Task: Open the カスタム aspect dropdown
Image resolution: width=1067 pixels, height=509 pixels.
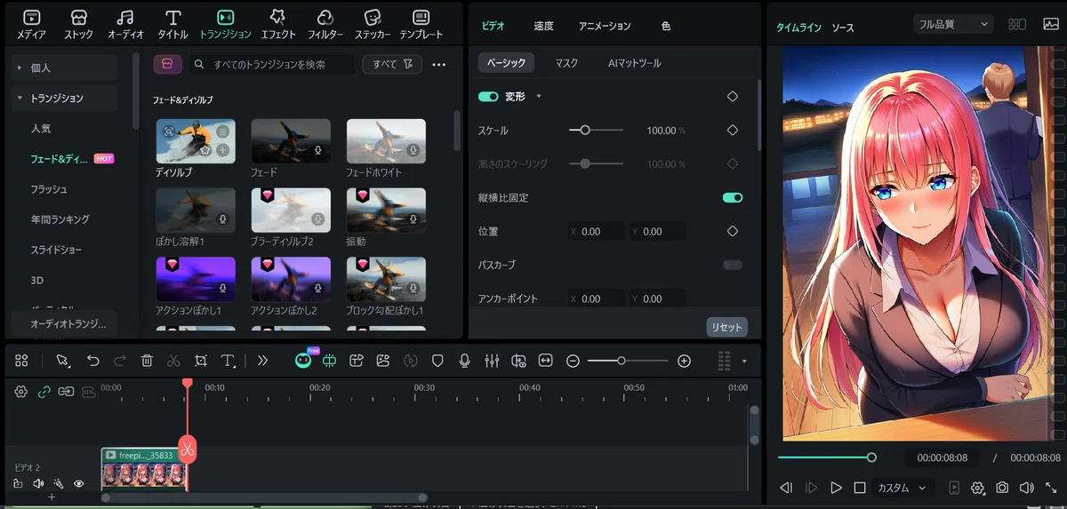Action: point(902,488)
